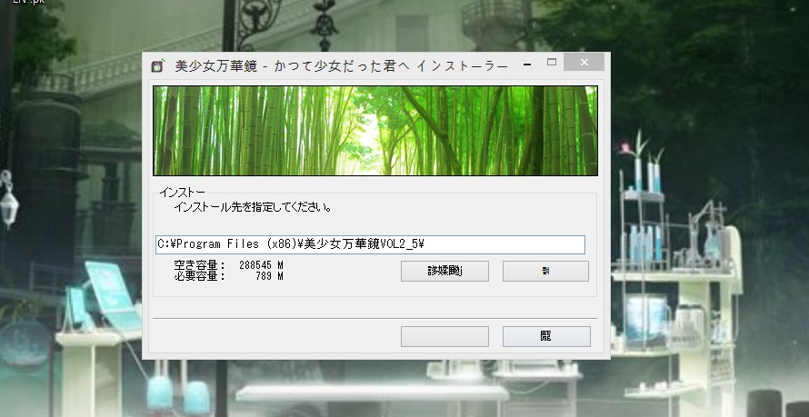Minimize the installer window
This screenshot has width=809, height=417.
(x=526, y=64)
